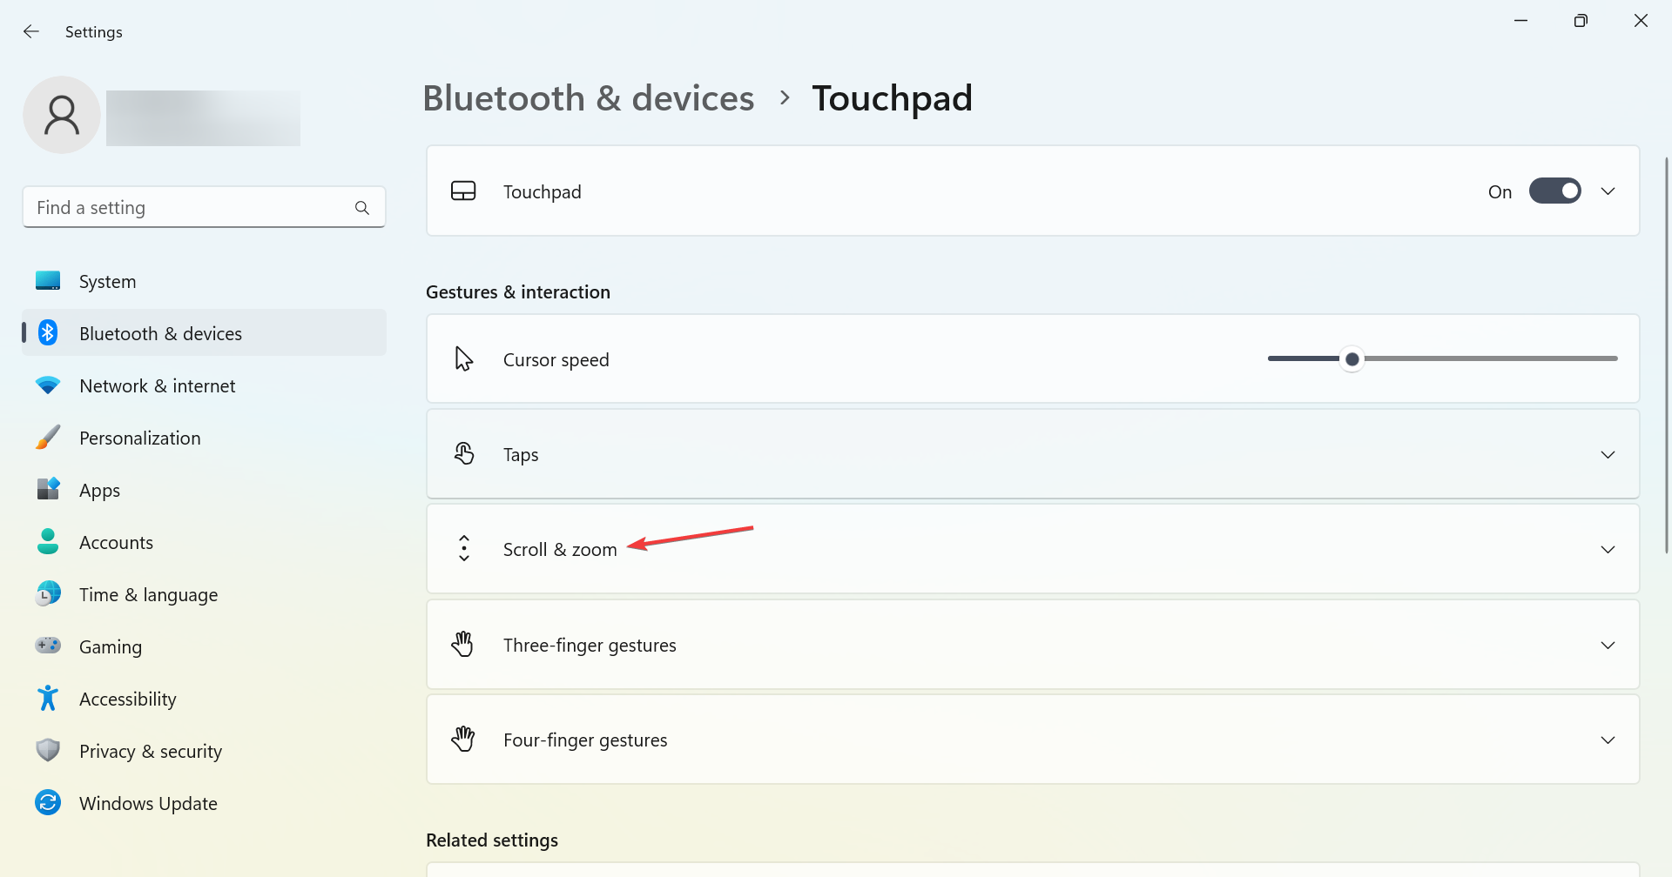Expand the Taps section
Viewport: 1672px width, 877px height.
pyautogui.click(x=1608, y=455)
